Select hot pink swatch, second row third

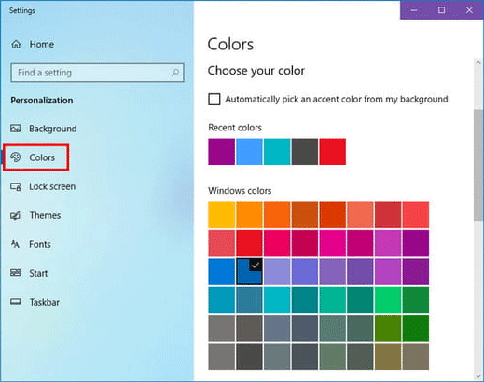(x=277, y=243)
